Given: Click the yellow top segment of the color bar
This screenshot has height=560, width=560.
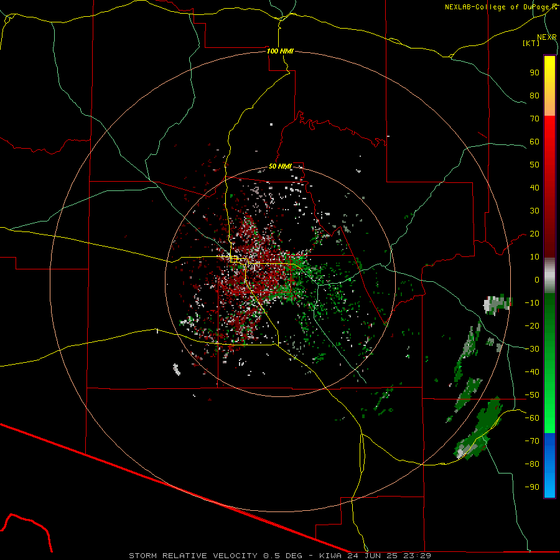Looking at the screenshot, I should coord(549,86).
